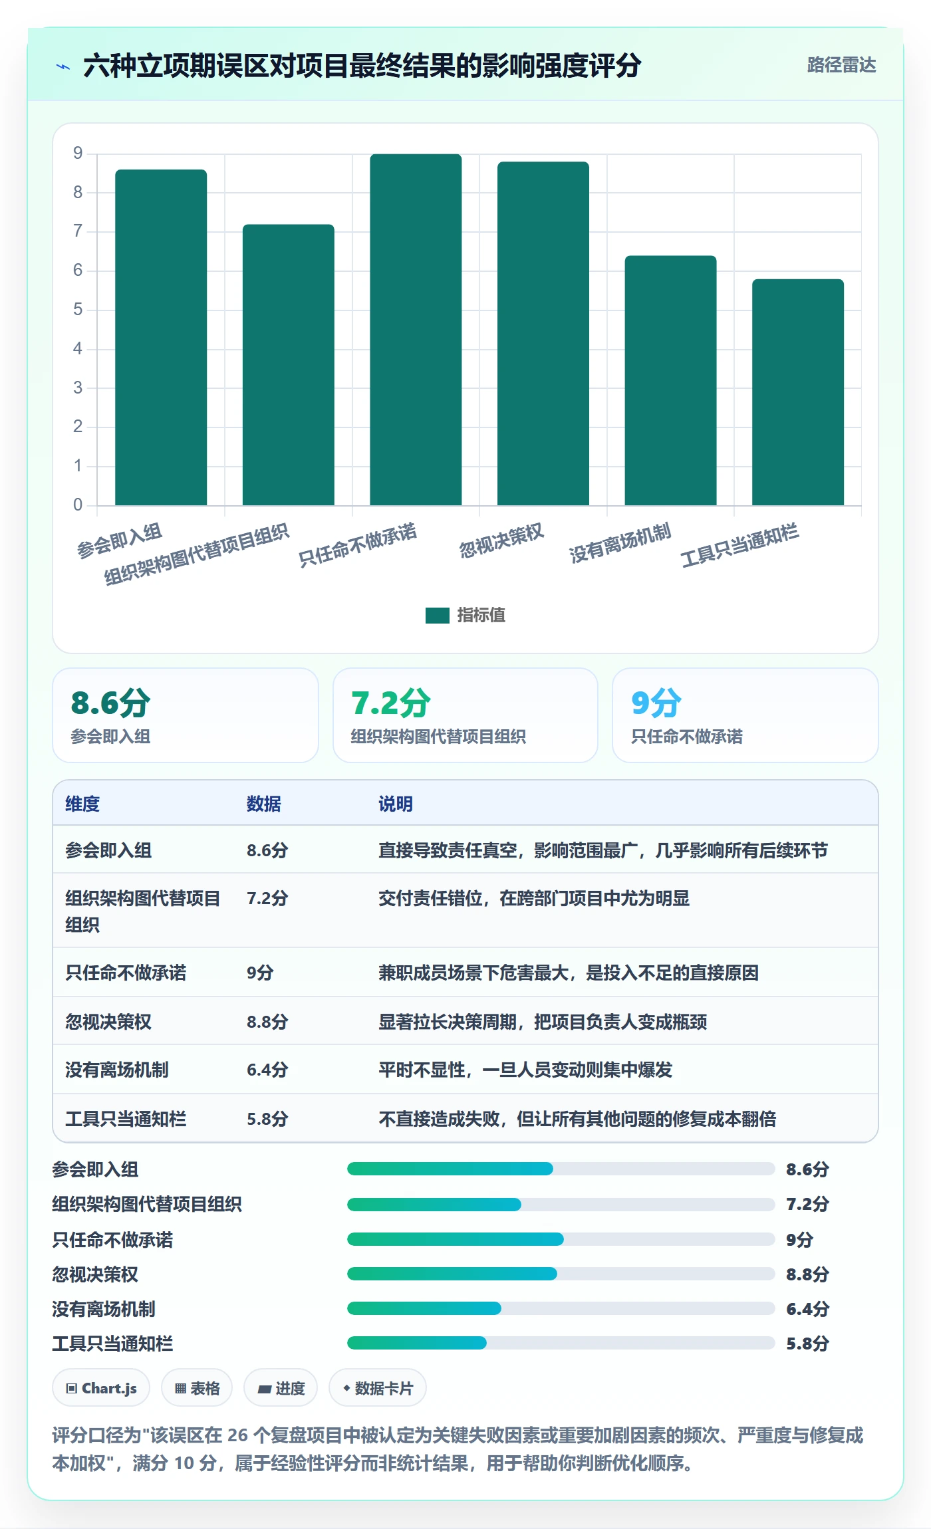Viewport: 931px width, 1529px height.
Task: Click the 工具只当通知栏 cell in the table
Action: 126,1119
